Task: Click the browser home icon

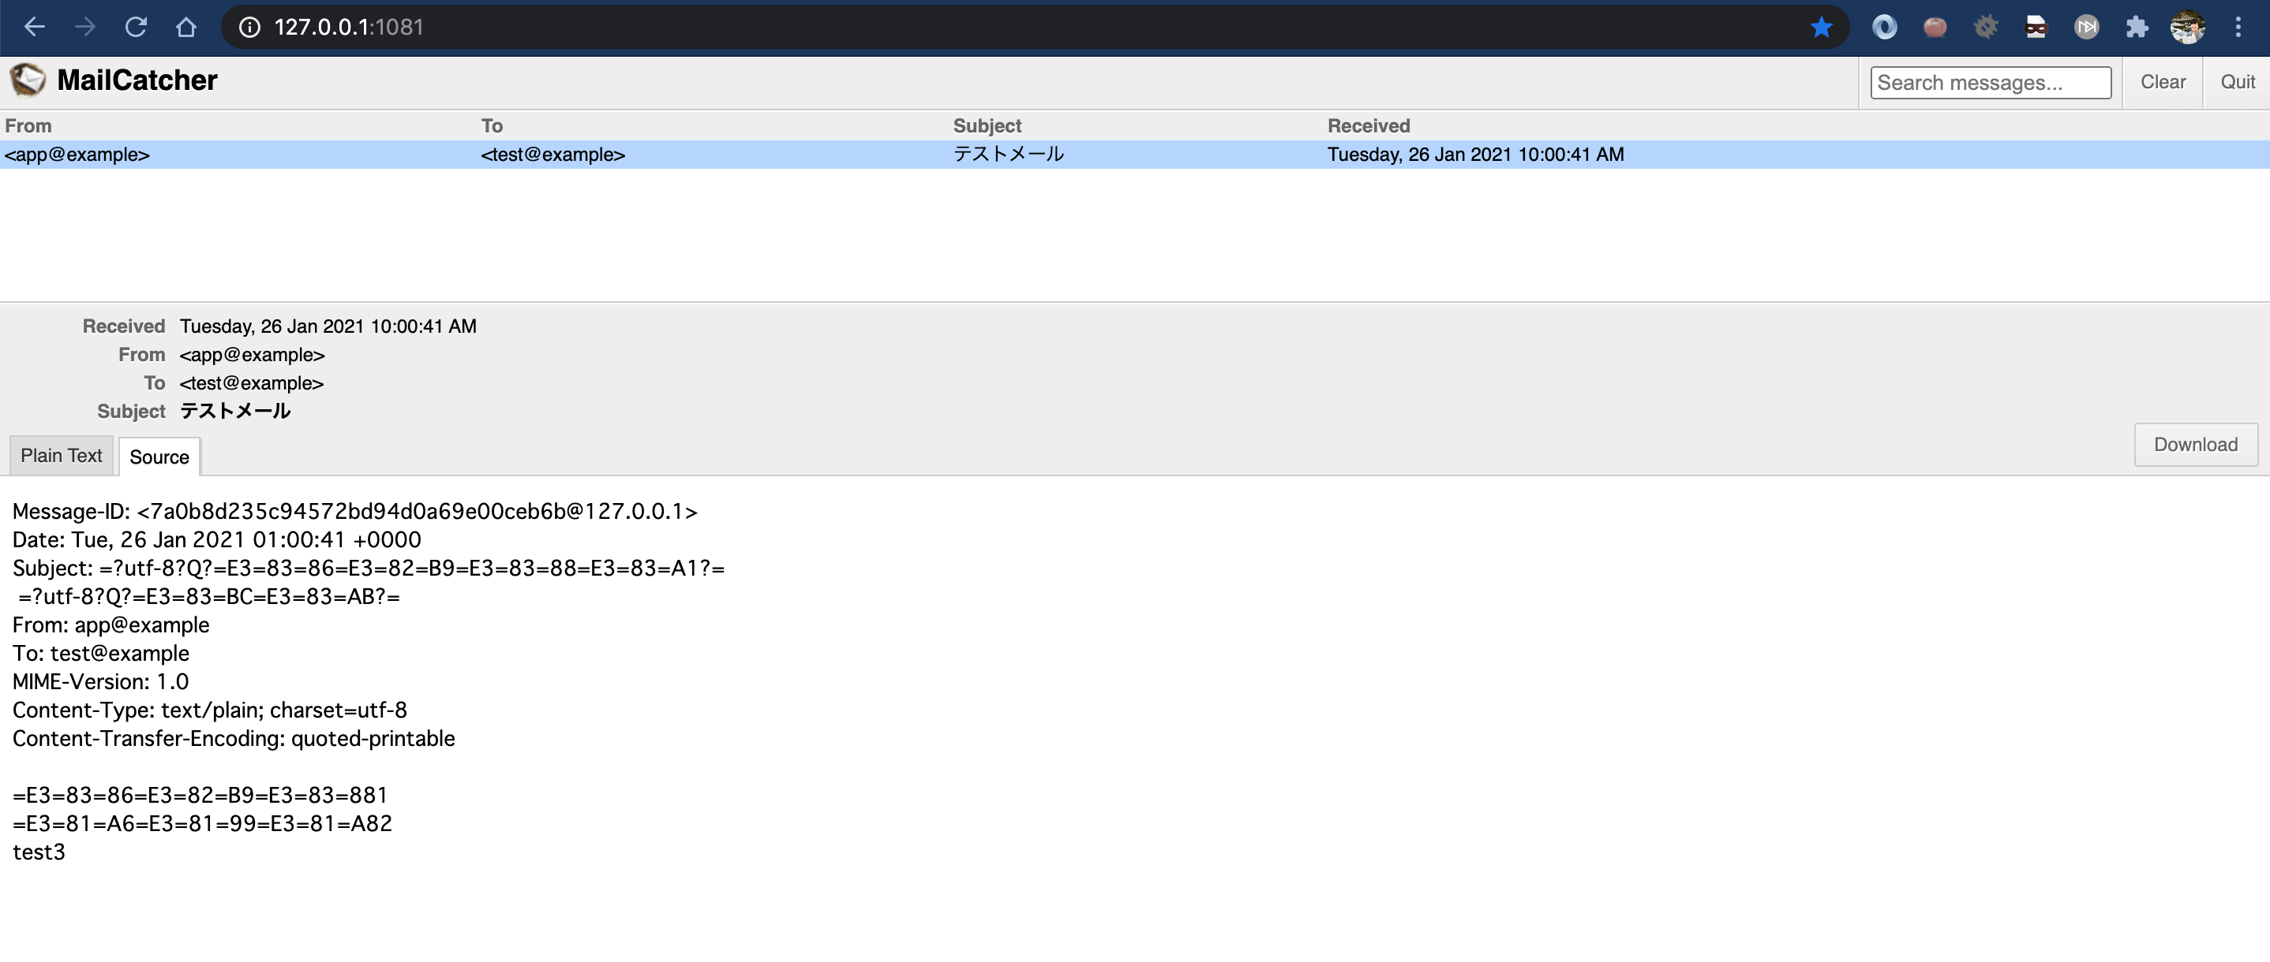Action: pyautogui.click(x=186, y=28)
